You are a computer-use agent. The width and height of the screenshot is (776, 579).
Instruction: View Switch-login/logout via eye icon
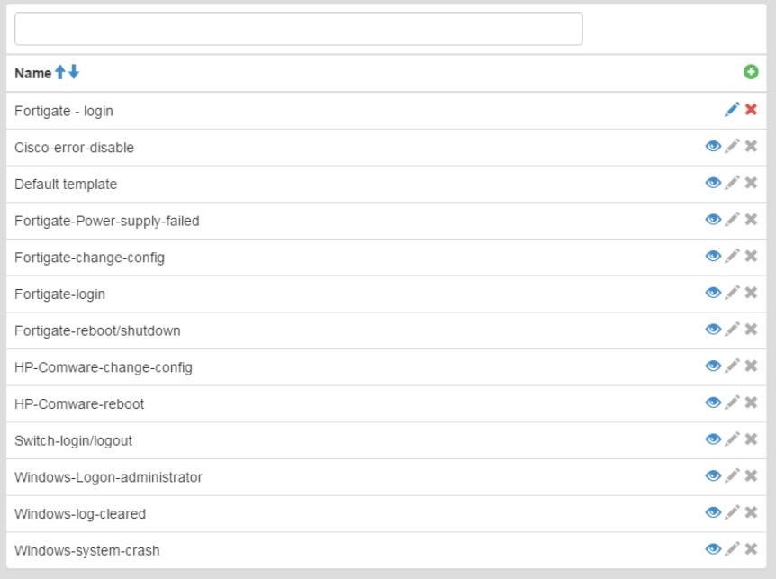click(x=713, y=439)
